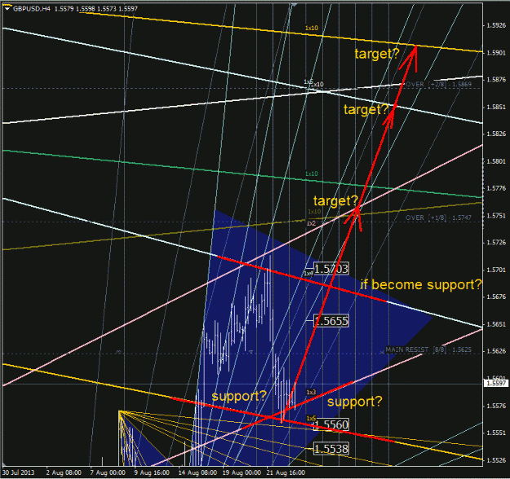
Task: Click the 14 Aug 08:00 time label
Action: (x=197, y=472)
